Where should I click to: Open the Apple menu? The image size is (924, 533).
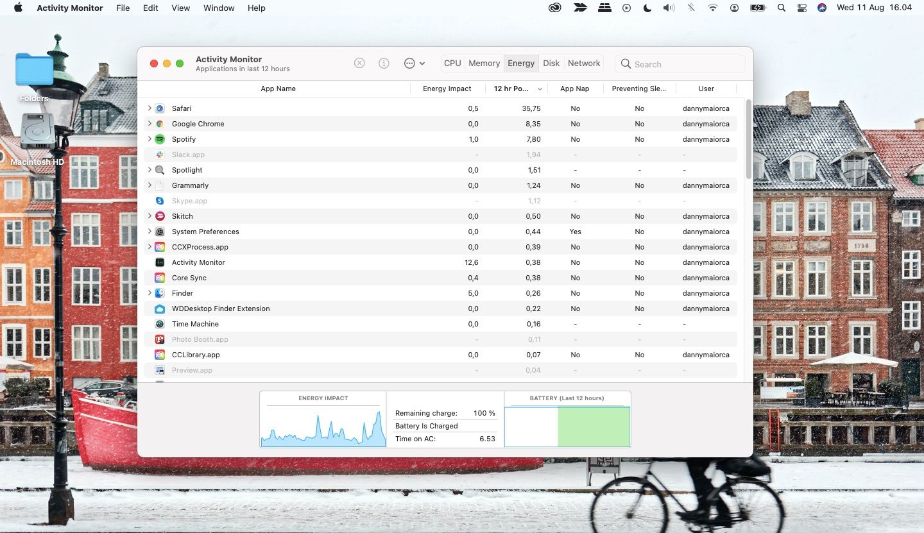pos(18,8)
